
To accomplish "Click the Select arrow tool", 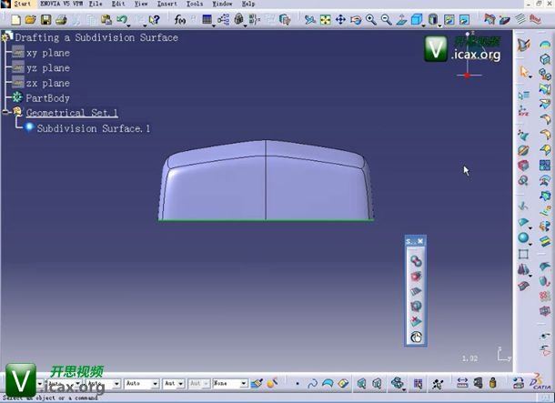I will click(x=525, y=71).
